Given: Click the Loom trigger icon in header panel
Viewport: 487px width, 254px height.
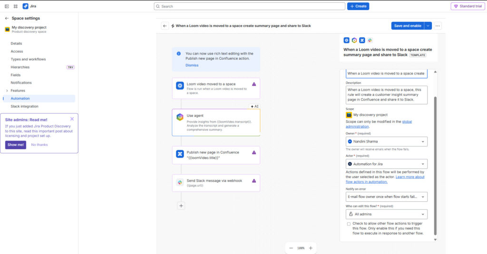Looking at the screenshot, I should 347,40.
